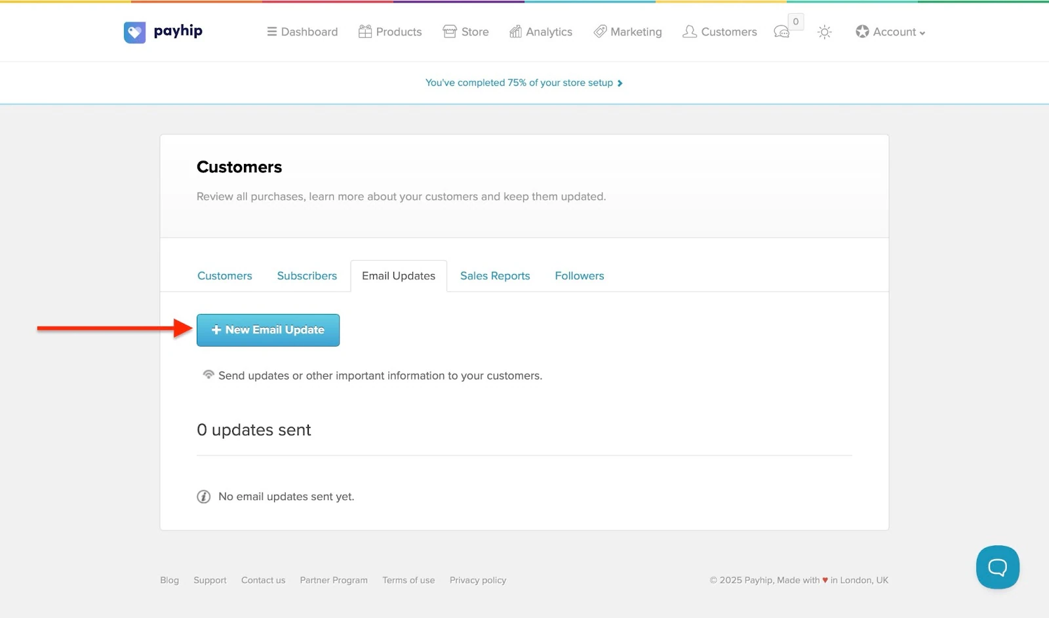Click the Customers page heading

[239, 167]
